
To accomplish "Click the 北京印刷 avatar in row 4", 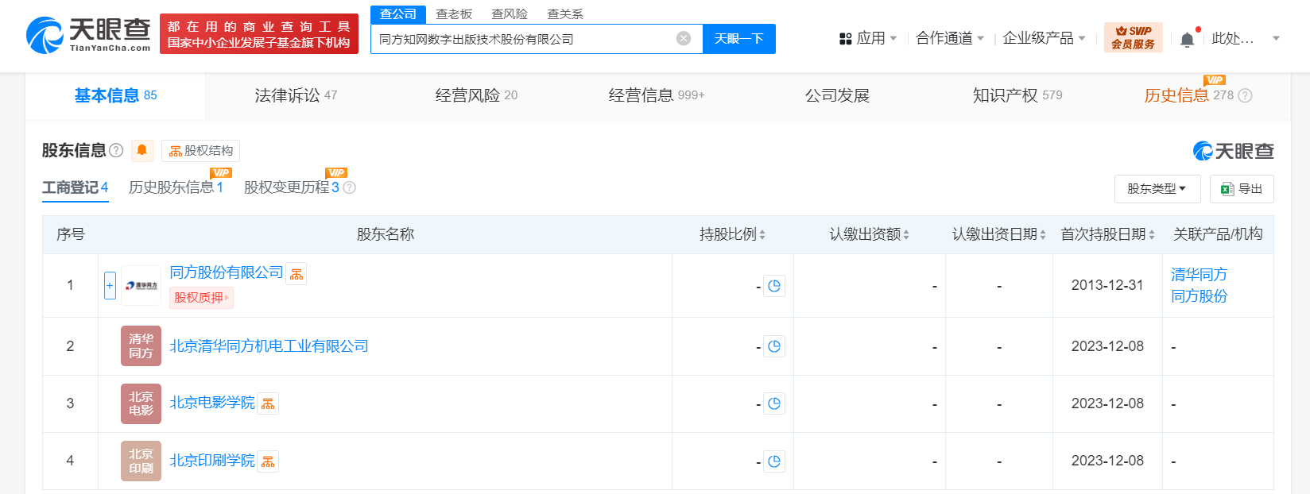I will click(x=141, y=461).
